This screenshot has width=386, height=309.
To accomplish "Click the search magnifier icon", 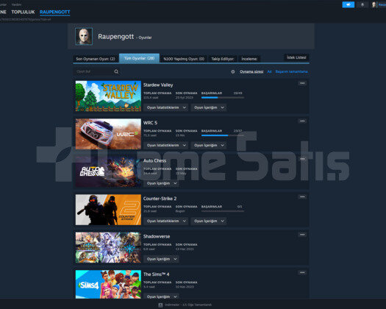I will coord(116,71).
